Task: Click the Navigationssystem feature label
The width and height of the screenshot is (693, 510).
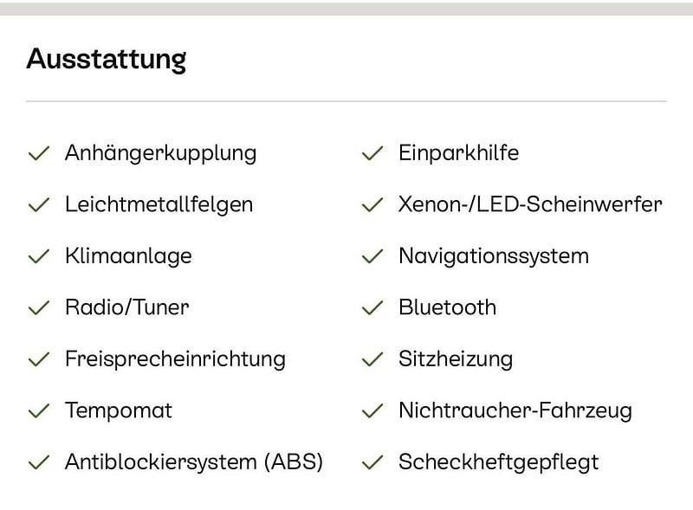Action: coord(494,256)
